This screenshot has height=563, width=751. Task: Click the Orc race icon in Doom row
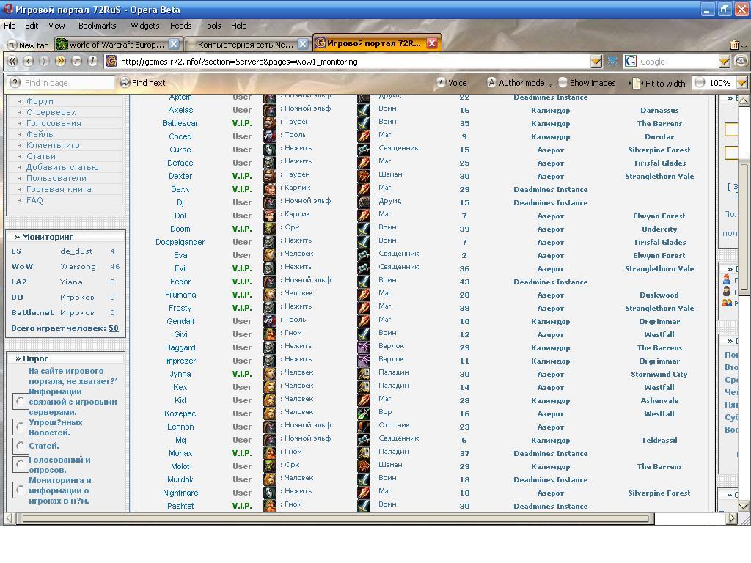(x=270, y=229)
